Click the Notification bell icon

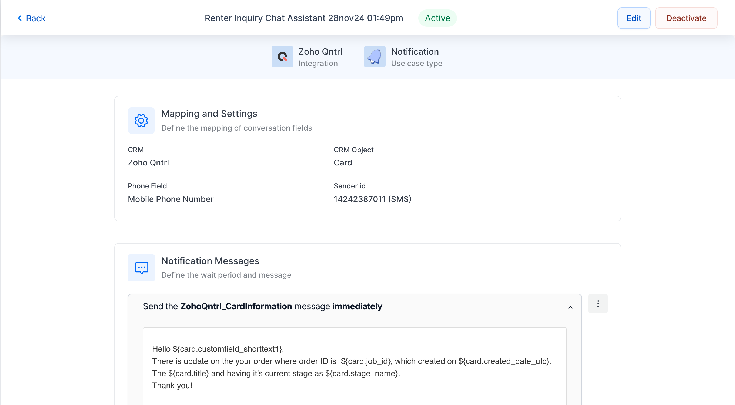click(375, 57)
